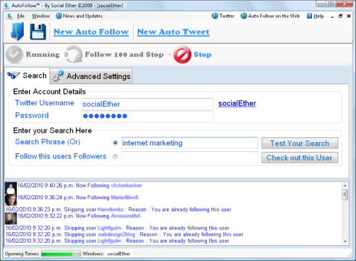Viewport: 356px width, 261px height.
Task: Select the Search Phrase (Or) radio button
Action: click(115, 143)
